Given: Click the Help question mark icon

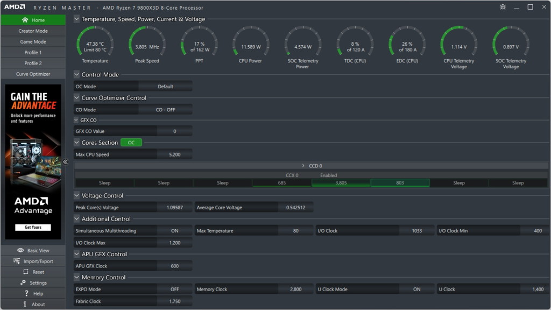Looking at the screenshot, I should [26, 293].
